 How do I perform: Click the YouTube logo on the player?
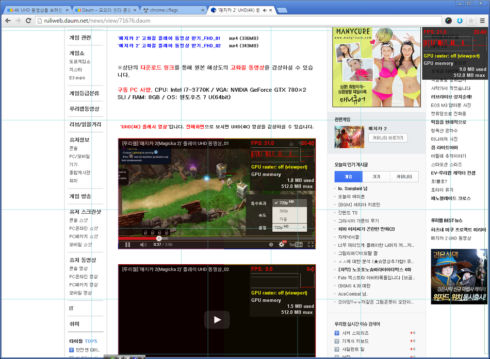click(x=296, y=245)
